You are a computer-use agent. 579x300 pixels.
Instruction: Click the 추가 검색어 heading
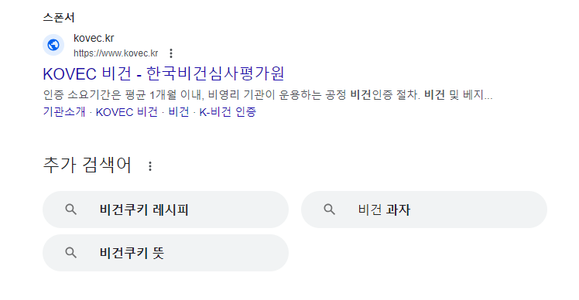[87, 165]
